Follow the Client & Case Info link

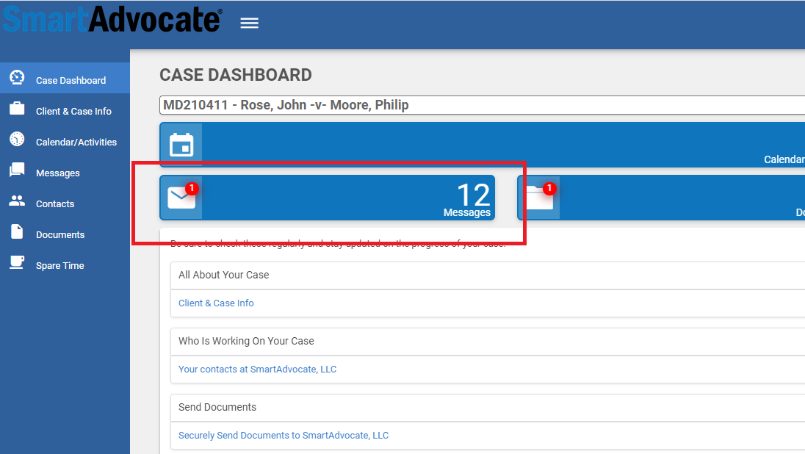[216, 303]
